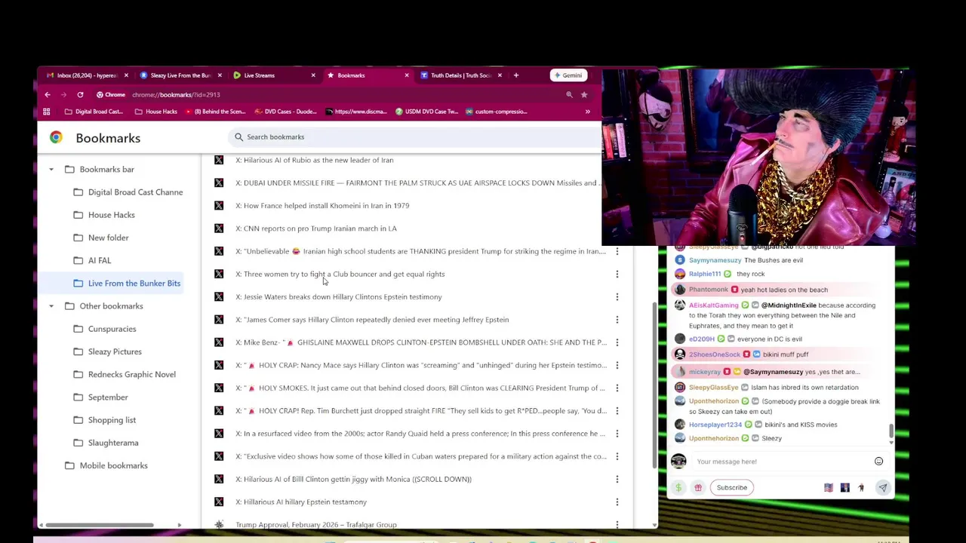The image size is (966, 543).
Task: Select Digital Broad Cast Channe folder
Action: tap(128, 192)
